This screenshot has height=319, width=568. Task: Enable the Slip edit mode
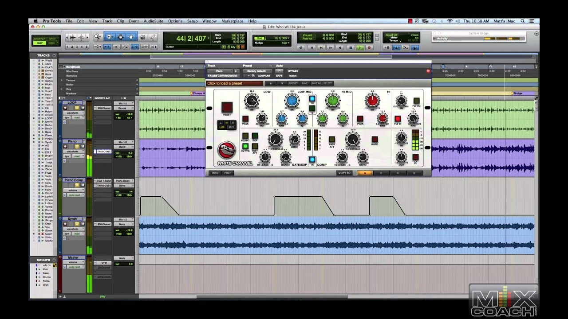[40, 43]
